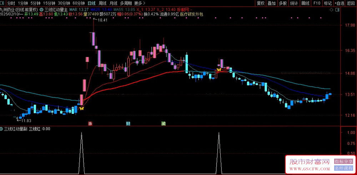Viewport: 357px width, 175px height.
Task: Click the 三线红: 0.00 indicator readout
Action: 39,129
